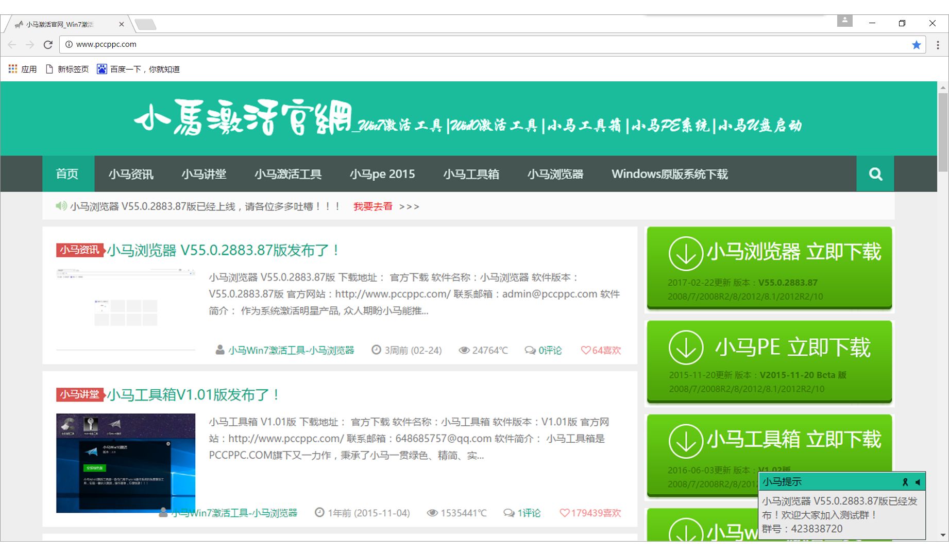Screen dimensions: 949x556
Task: Open Windows原版系统下载 navigation item
Action: [x=670, y=174]
